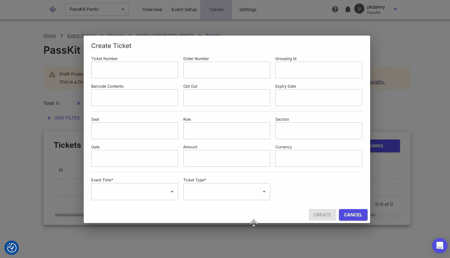Click the Section input field
This screenshot has width=450, height=258.
319,131
